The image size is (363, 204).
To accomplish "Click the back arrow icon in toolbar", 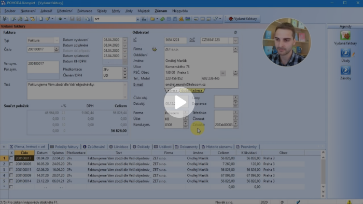I will pyautogui.click(x=60, y=19).
